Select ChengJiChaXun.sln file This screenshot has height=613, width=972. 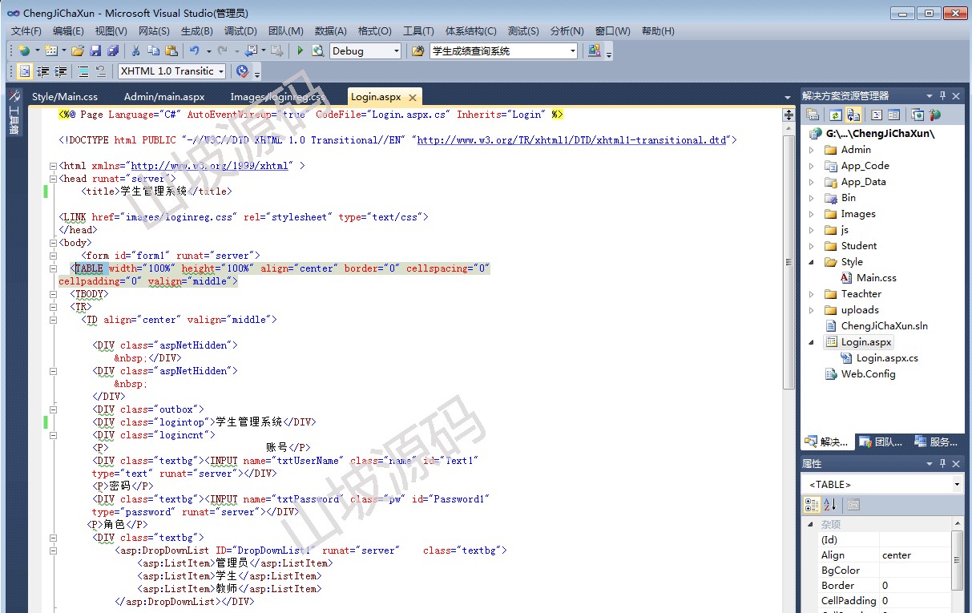coord(885,326)
